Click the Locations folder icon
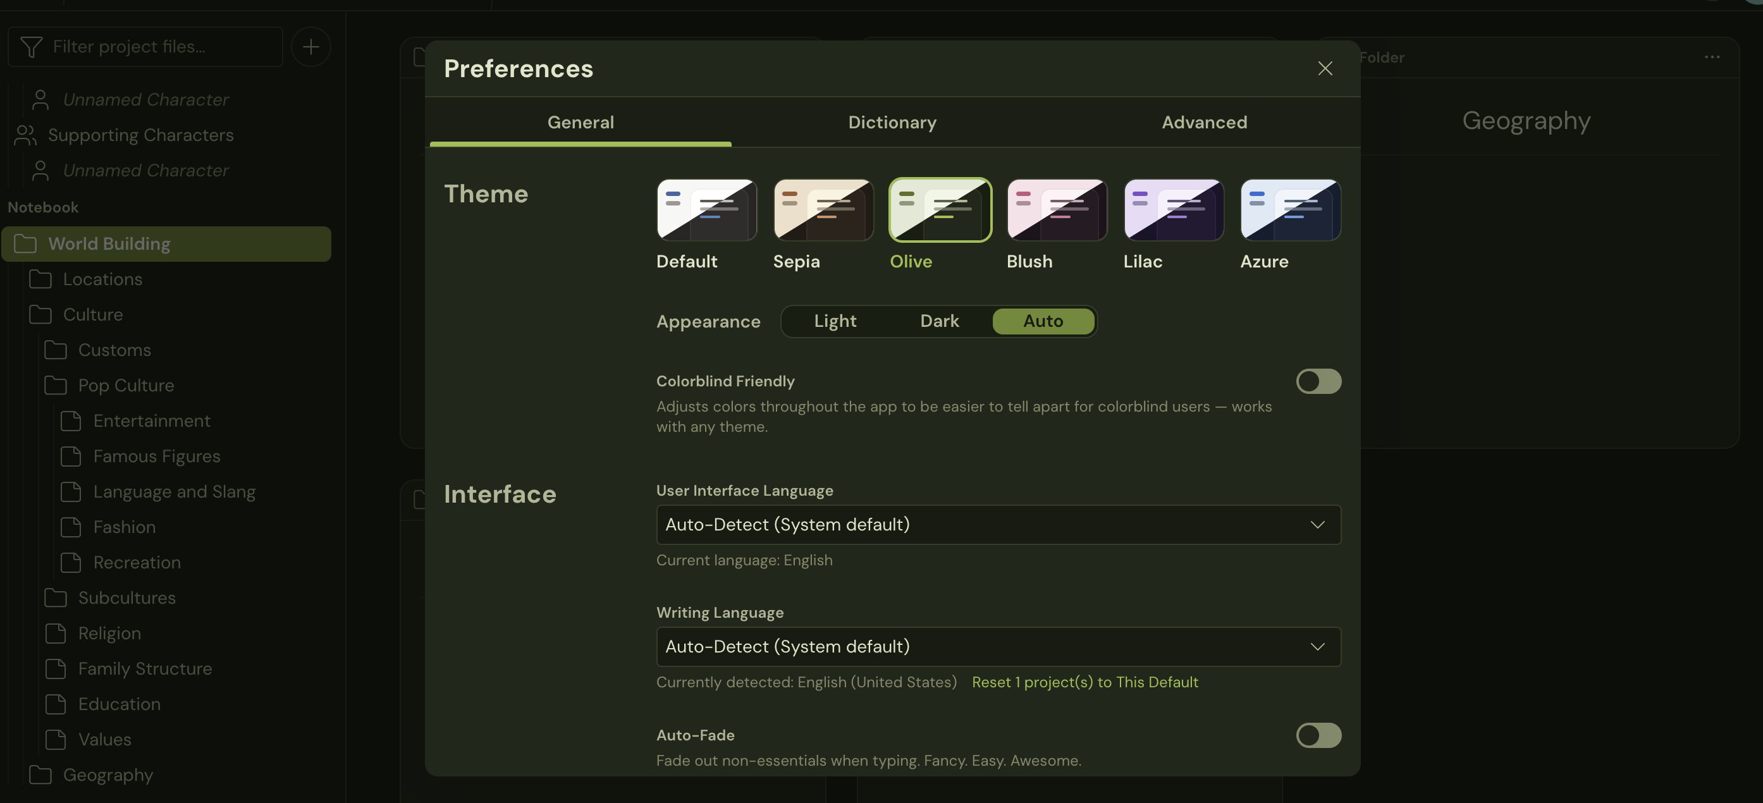Image resolution: width=1763 pixels, height=803 pixels. click(x=40, y=279)
